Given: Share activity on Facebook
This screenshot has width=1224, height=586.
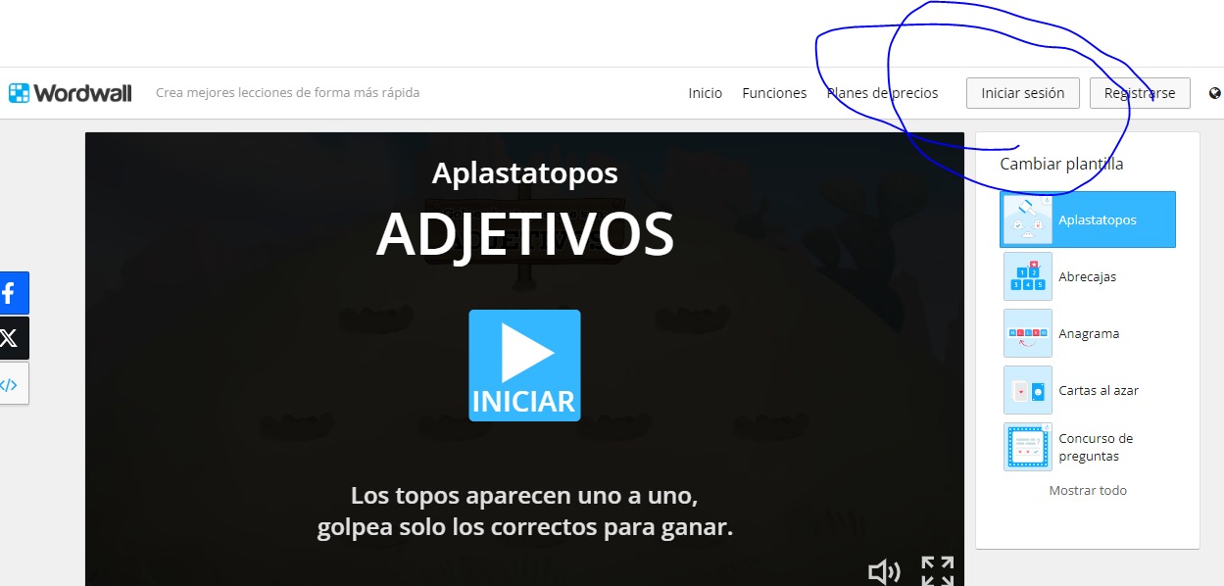Looking at the screenshot, I should pyautogui.click(x=12, y=293).
